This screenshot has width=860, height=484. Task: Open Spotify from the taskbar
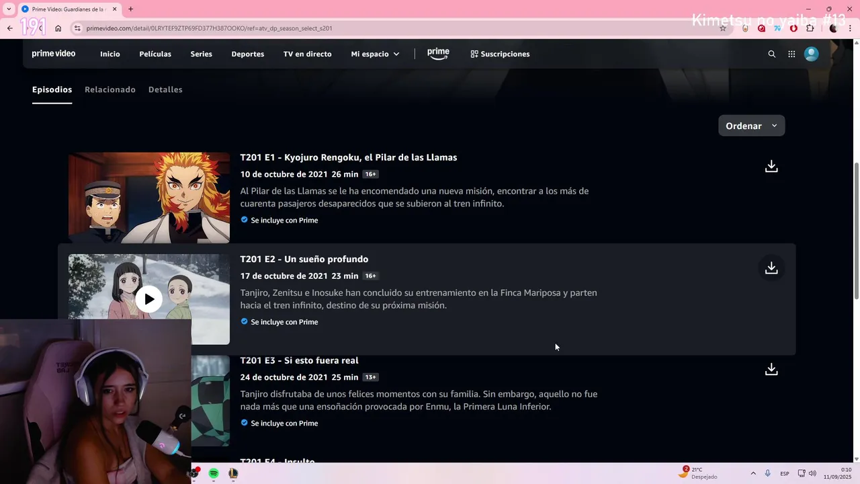pos(214,473)
